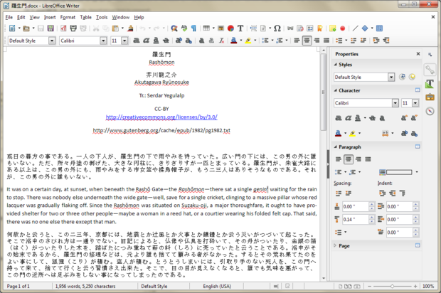Screen dimensions: 441x293
Task: Click the Clone Formatting paintbrush icon
Action: coord(130,28)
